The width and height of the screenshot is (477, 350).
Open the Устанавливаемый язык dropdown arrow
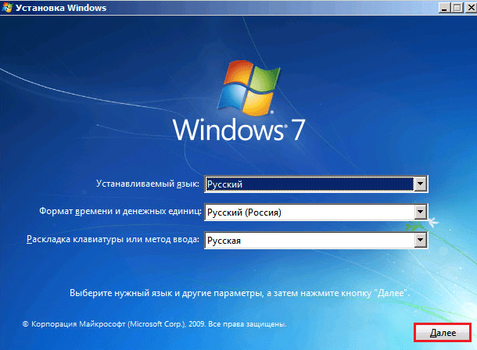[x=421, y=184]
